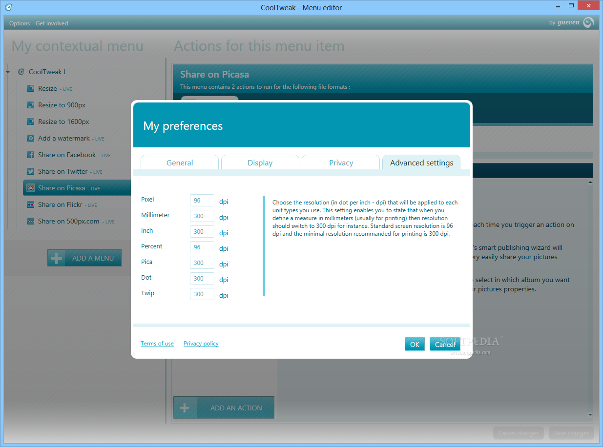This screenshot has height=447, width=603.
Task: Focus the Pica dpi input field
Action: (x=202, y=263)
